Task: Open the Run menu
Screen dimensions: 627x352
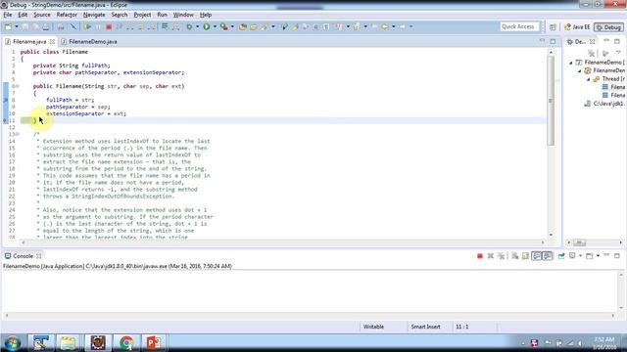Action: [x=162, y=15]
